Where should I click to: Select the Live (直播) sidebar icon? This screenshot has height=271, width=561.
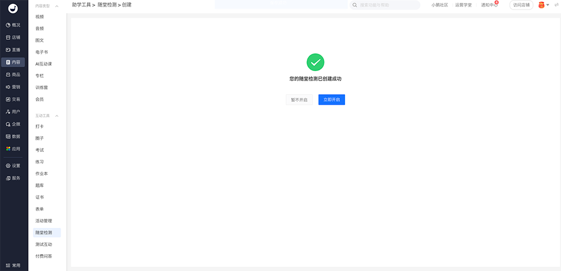tap(8, 50)
